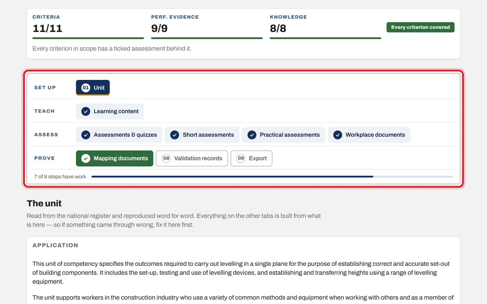Click the 08 badge on Validation records

point(166,158)
